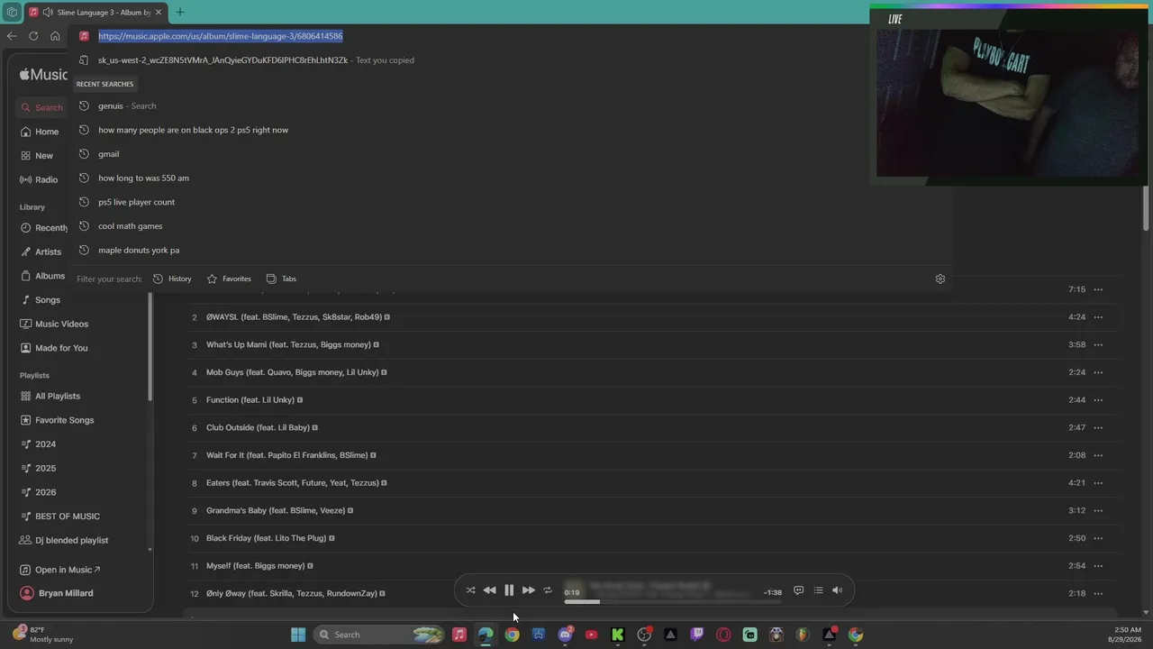Open Music Videos in the Library
The width and height of the screenshot is (1153, 649).
(x=54, y=324)
